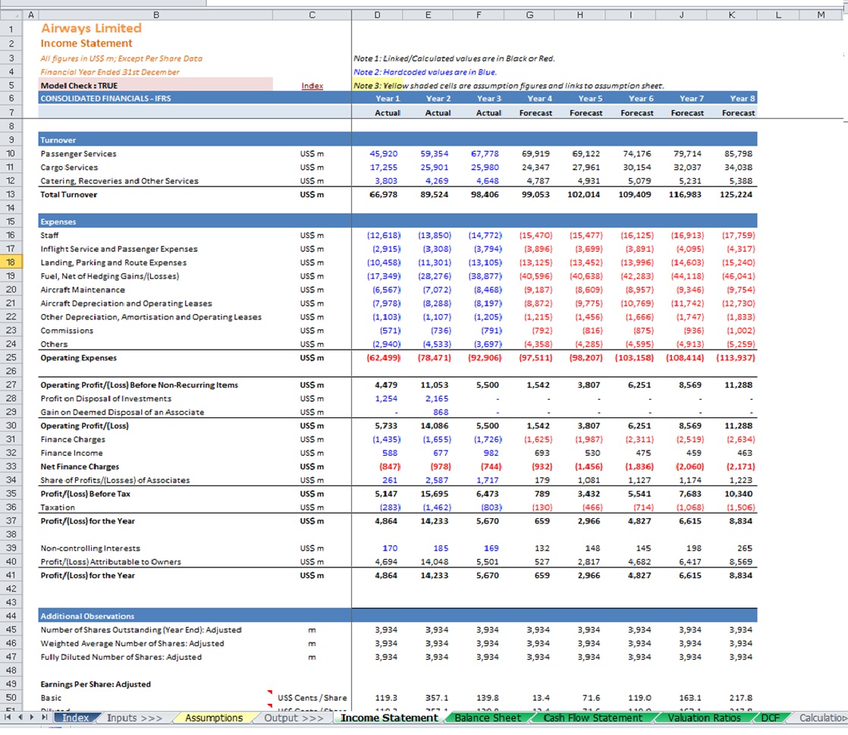The height and width of the screenshot is (735, 848).
Task: Select column D header
Action: [x=377, y=15]
